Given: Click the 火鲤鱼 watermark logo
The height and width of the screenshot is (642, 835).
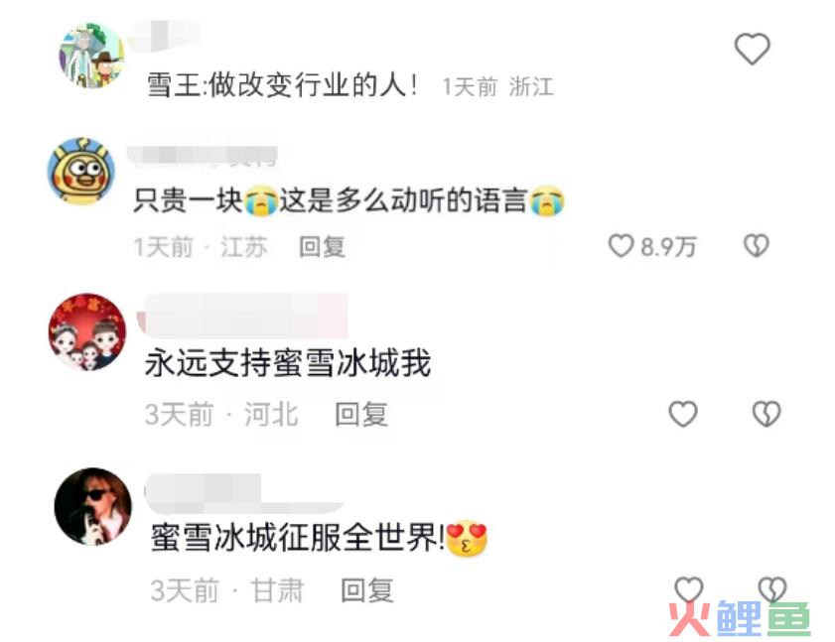Looking at the screenshot, I should [x=741, y=618].
